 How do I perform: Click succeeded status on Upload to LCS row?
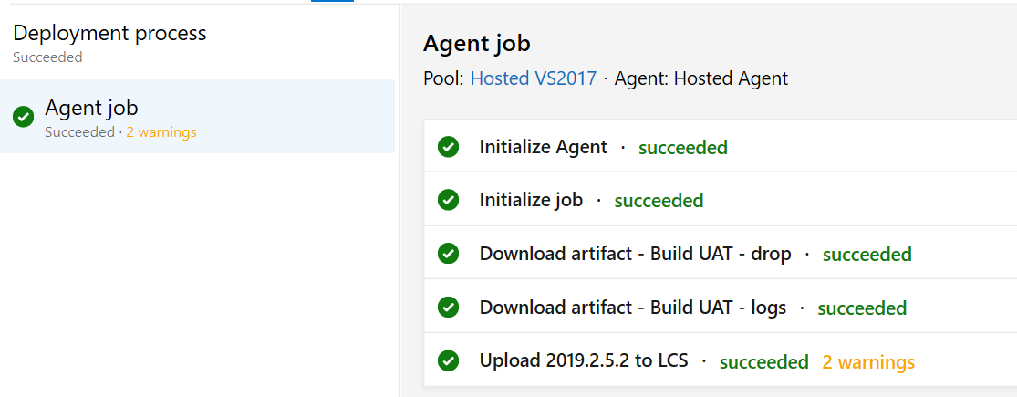764,361
